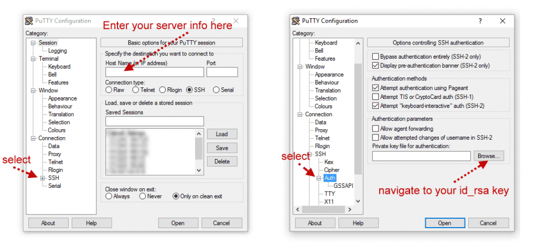Enable Attempt TIS or CryptoCard auth
Image resolution: width=537 pixels, height=247 pixels.
[x=375, y=97]
